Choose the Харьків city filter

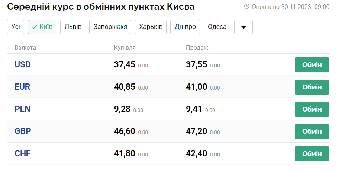[151, 27]
